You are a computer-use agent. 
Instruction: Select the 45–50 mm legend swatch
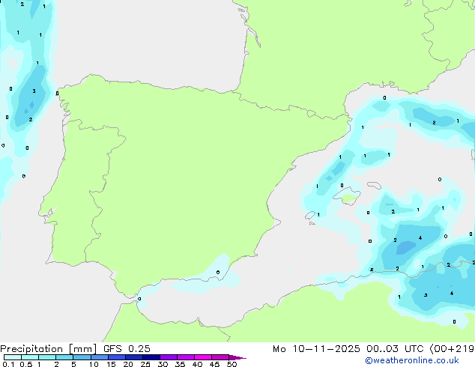(220, 357)
